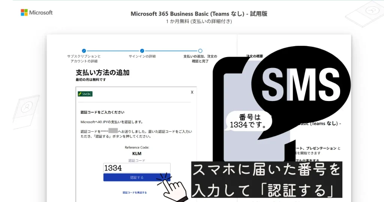Select the サブスクリプションとアカウントの詳細 step label
384x202 pixels.
84,59
